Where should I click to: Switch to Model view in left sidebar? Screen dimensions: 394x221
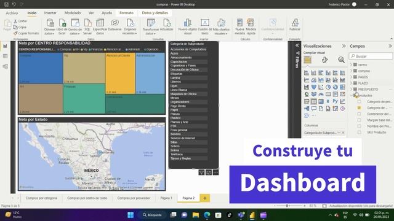[6, 66]
